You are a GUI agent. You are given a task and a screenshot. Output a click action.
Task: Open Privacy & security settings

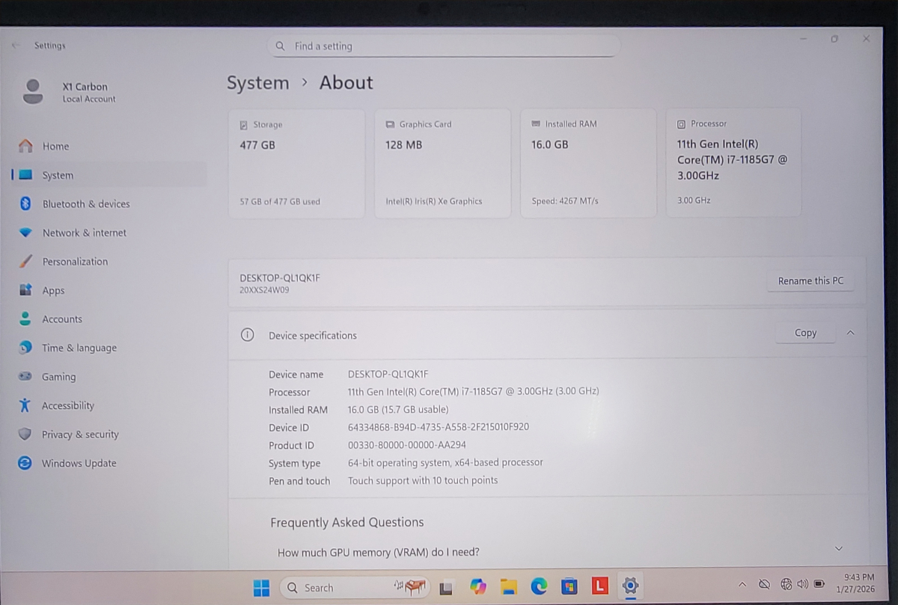[80, 434]
